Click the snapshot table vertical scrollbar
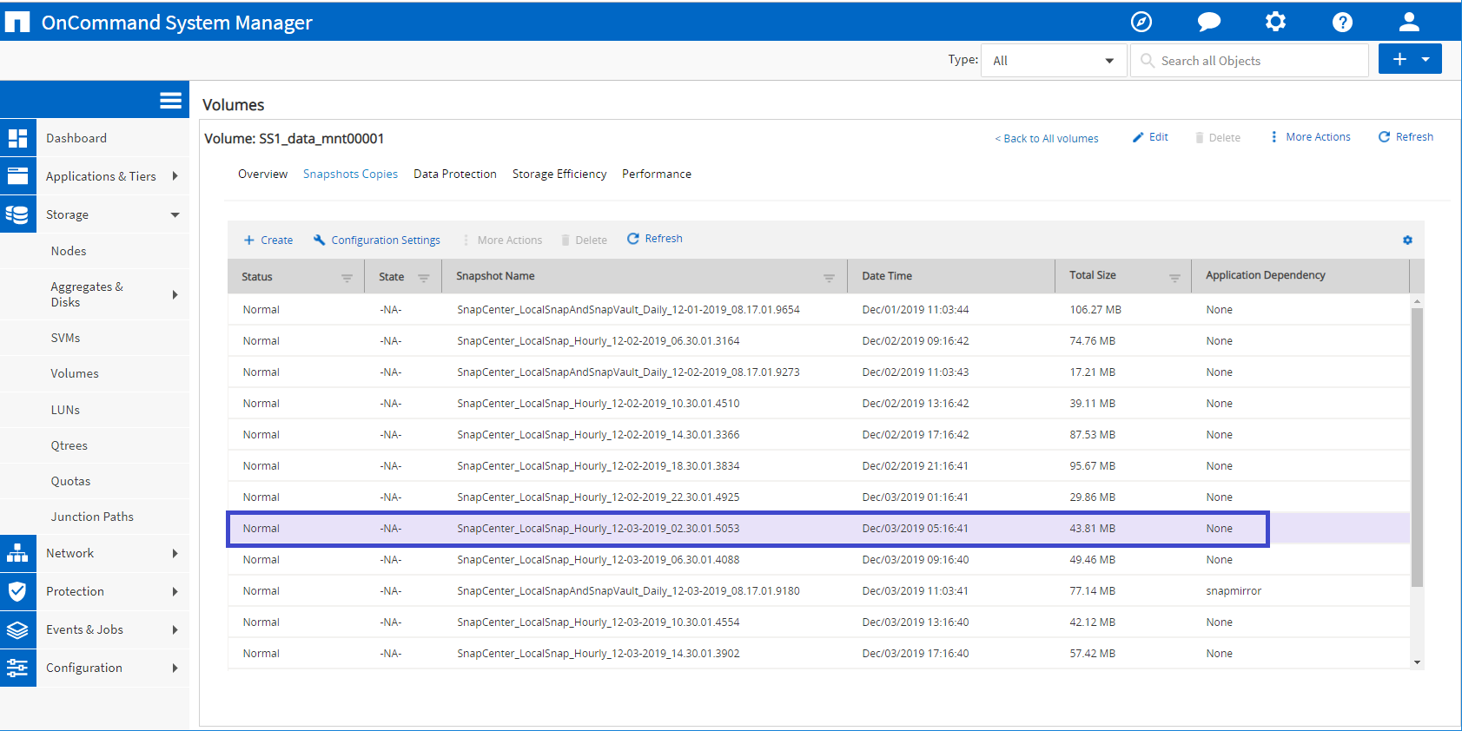 [x=1417, y=443]
